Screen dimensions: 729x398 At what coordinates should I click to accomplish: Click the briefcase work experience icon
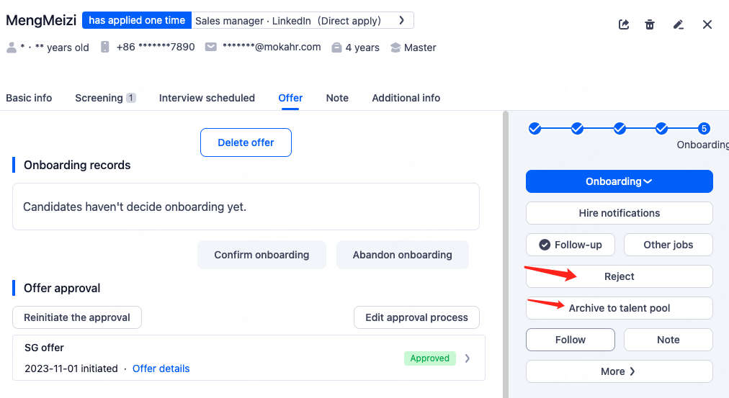tap(336, 48)
